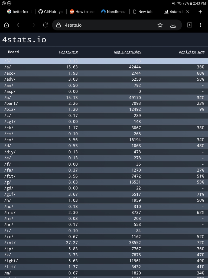Viewport: 208px width, 278px height.
Task: Switch to the Reddit How to use tab
Action: [82, 12]
